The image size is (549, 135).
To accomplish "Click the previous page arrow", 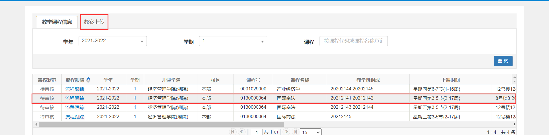I will (x=242, y=132).
